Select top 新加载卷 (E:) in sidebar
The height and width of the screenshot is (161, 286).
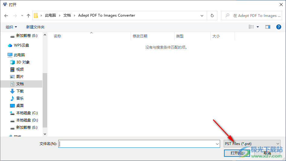[x=24, y=36]
